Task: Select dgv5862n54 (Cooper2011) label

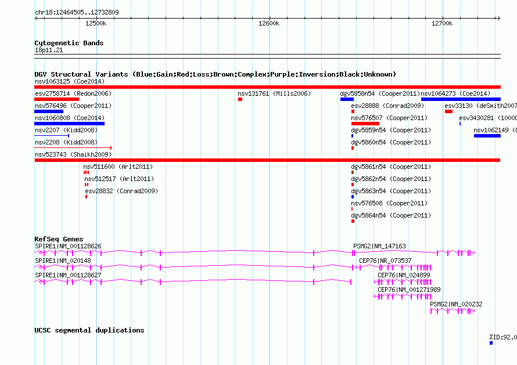Action: coord(391,179)
